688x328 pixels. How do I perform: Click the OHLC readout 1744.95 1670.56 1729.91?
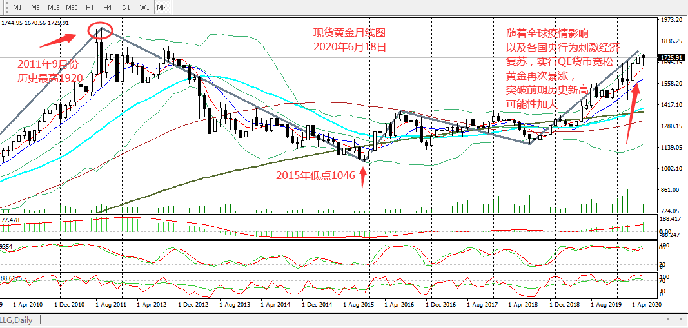coord(34,23)
